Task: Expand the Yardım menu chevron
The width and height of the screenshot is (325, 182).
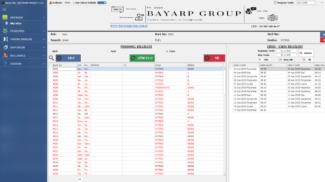Action: (x=44, y=64)
